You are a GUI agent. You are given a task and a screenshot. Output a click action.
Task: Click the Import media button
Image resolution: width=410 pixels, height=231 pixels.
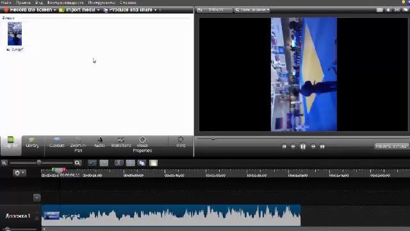77,10
